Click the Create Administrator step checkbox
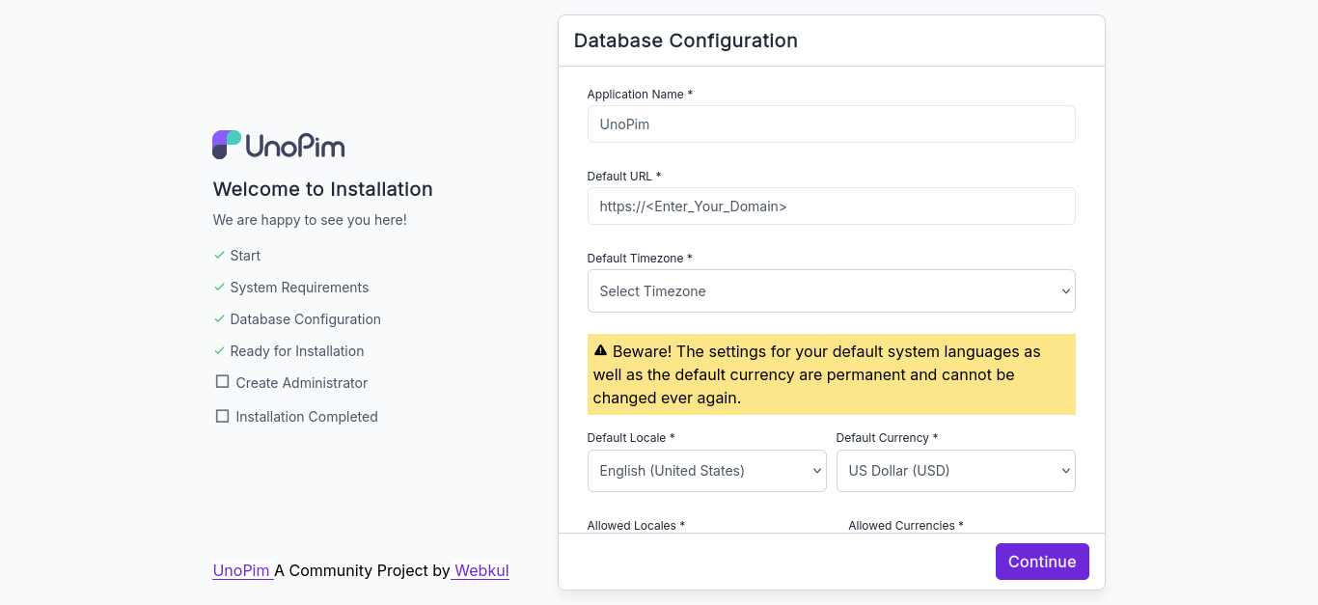This screenshot has height=605, width=1318. [222, 382]
